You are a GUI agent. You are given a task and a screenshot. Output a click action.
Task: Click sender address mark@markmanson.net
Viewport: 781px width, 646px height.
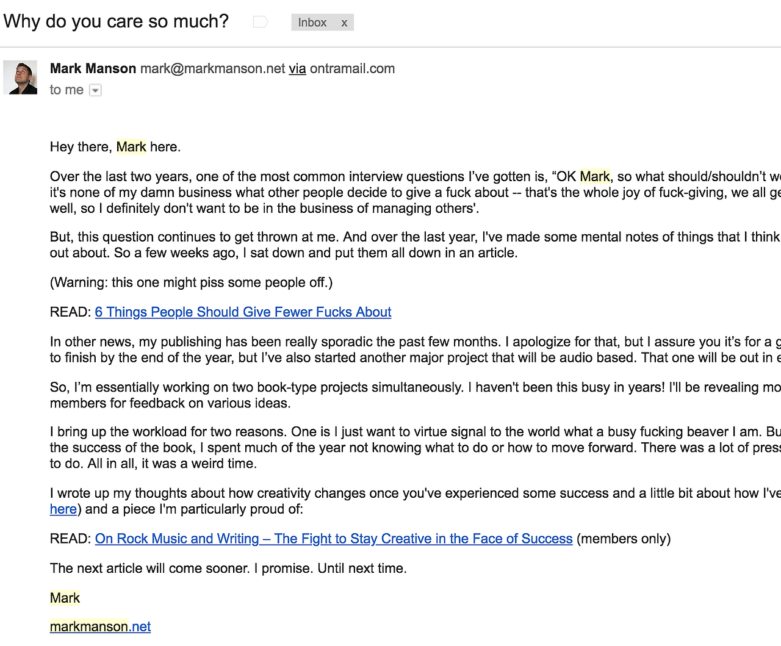tap(213, 68)
